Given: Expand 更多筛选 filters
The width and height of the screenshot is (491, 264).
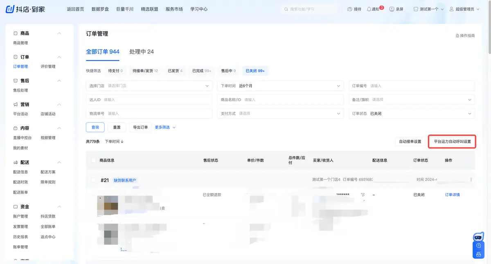Looking at the screenshot, I should [x=165, y=127].
